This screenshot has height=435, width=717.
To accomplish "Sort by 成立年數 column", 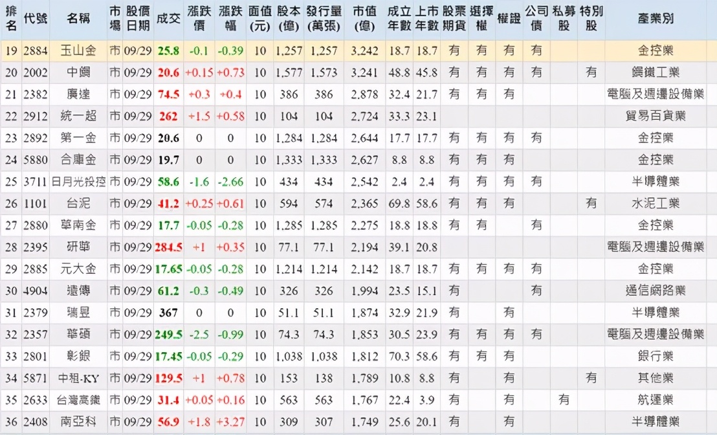I will pyautogui.click(x=399, y=19).
